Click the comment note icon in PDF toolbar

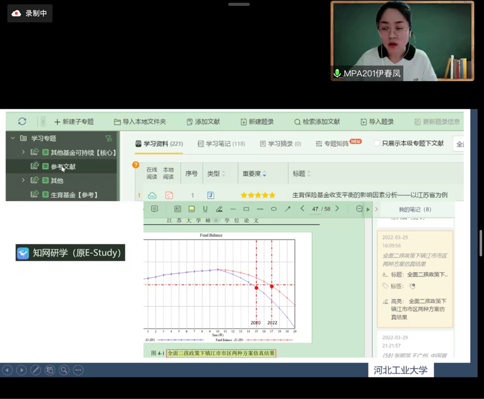click(154, 209)
